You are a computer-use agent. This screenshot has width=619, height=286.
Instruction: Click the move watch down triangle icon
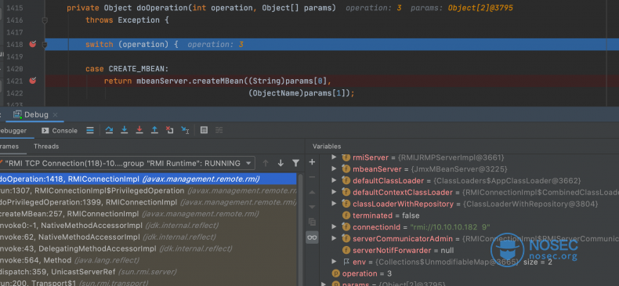[x=312, y=207]
